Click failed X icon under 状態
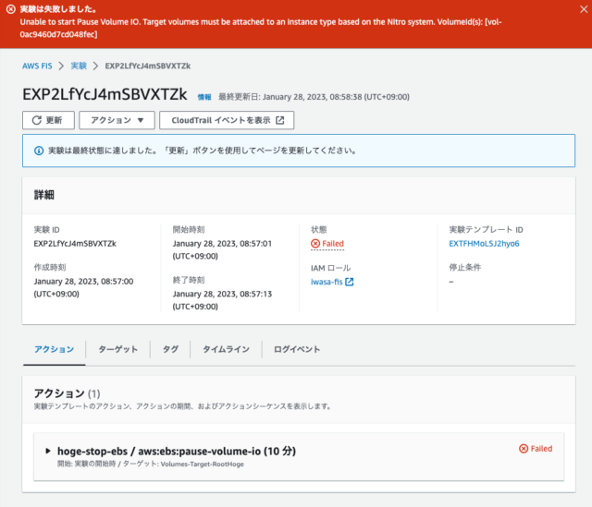592x507 pixels. pos(315,244)
